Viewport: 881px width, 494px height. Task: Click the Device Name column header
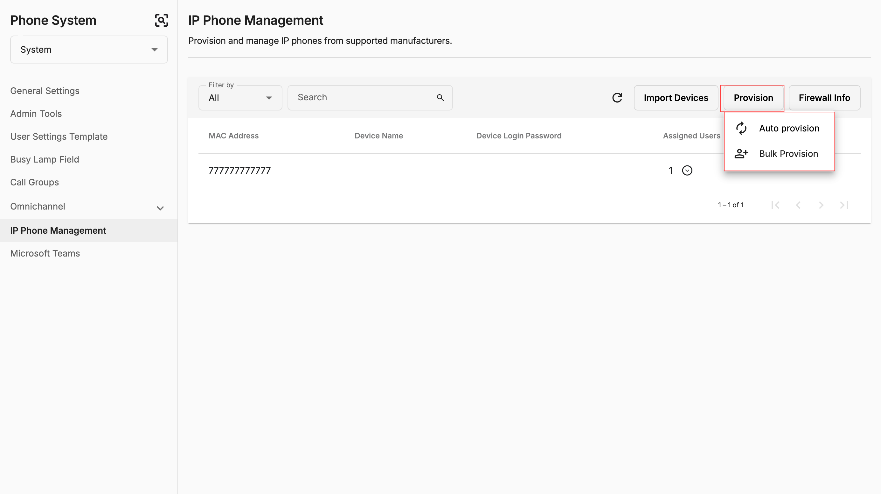click(x=378, y=136)
